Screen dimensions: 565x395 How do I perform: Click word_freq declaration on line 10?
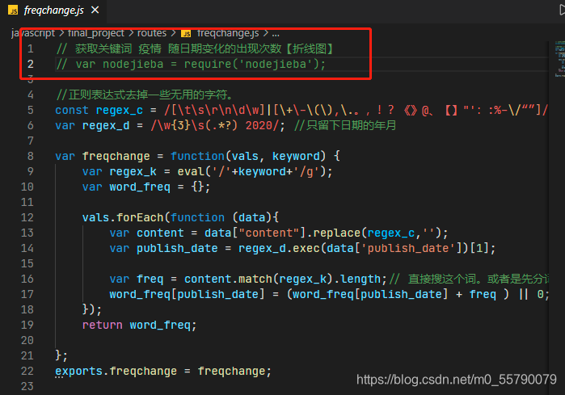140,187
